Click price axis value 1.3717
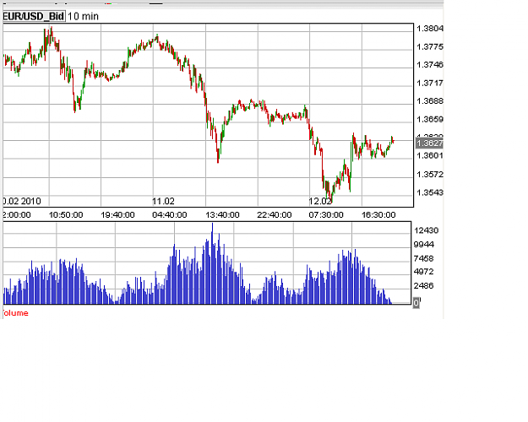Screen dimensions: 528x422 point(430,83)
